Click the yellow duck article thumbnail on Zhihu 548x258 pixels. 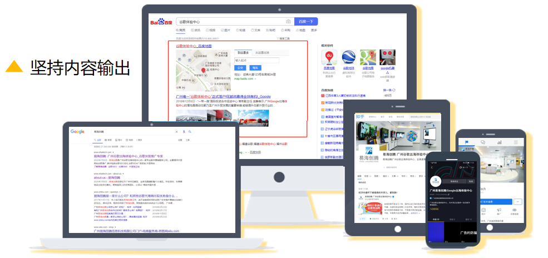369,209
